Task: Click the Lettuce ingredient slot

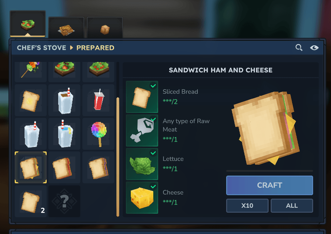Action: click(142, 164)
